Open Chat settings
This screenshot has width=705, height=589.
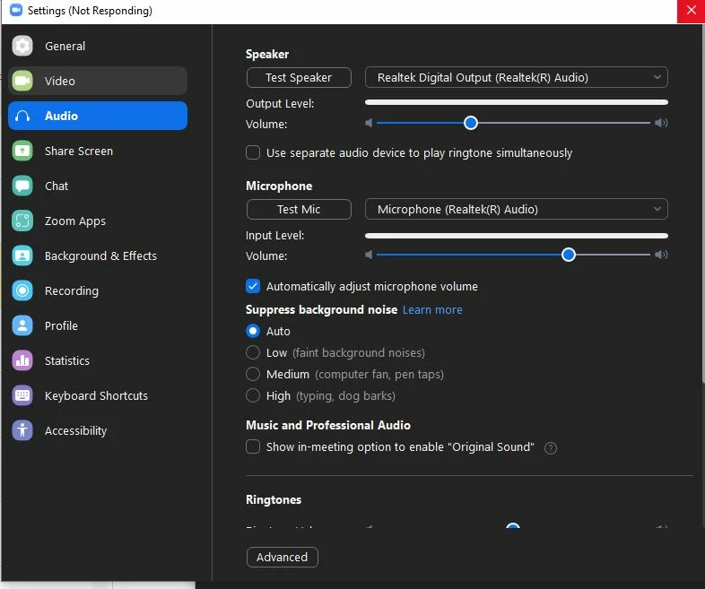tap(98, 186)
